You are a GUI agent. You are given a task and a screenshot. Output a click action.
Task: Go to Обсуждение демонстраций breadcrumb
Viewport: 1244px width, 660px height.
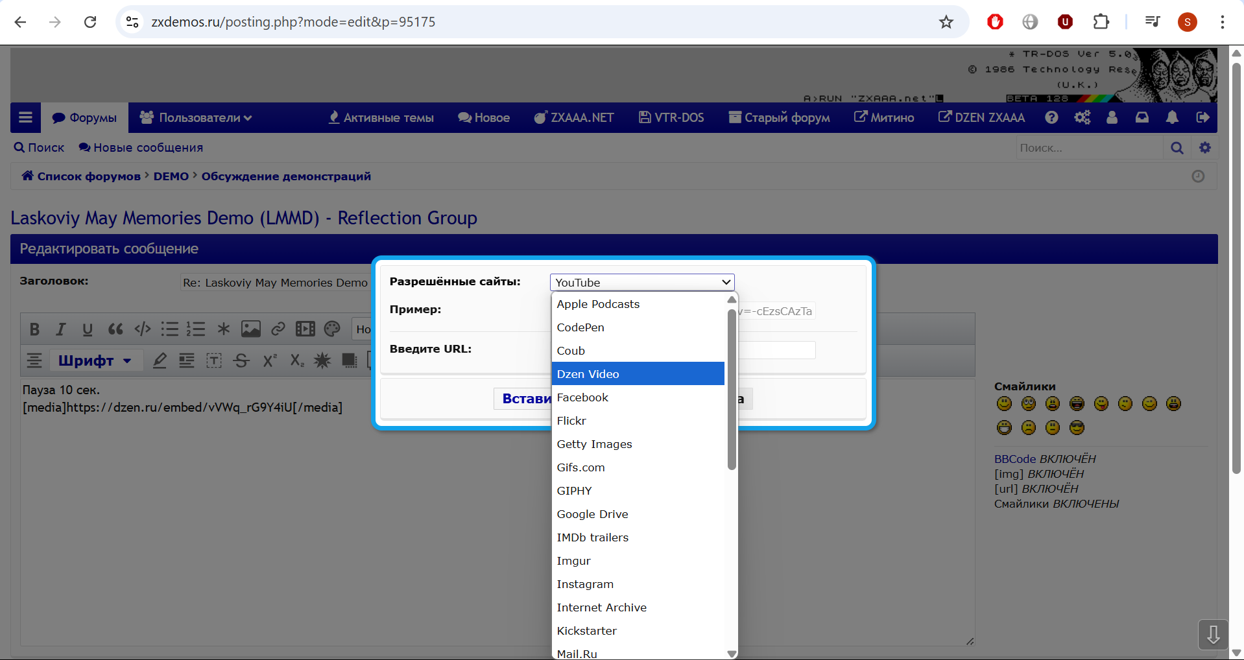[x=286, y=176]
